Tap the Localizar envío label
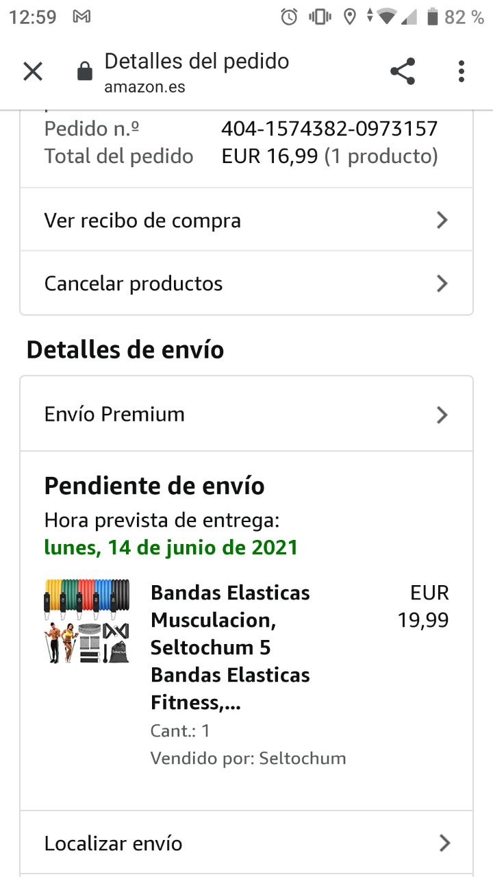 [x=113, y=843]
